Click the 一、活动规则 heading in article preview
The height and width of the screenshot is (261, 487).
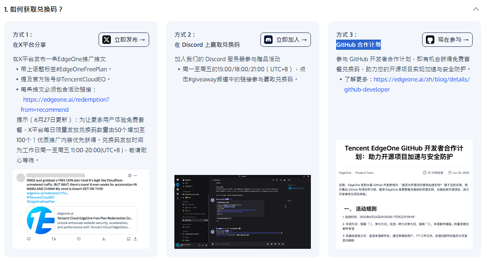pos(360,209)
